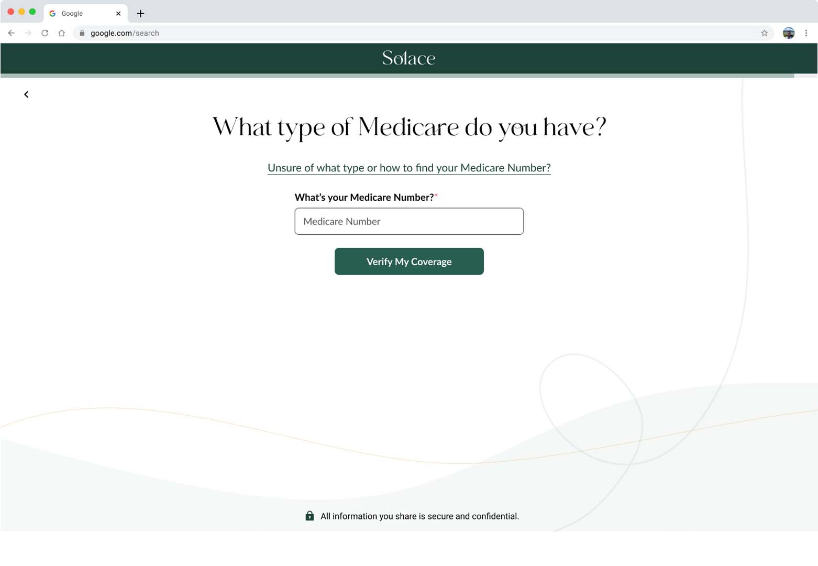Open the Chrome three-dot menu
818x566 pixels.
coord(806,33)
